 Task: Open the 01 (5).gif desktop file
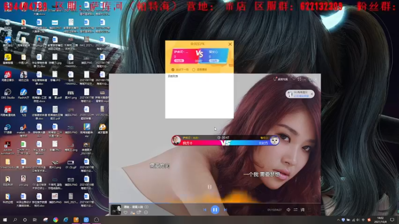[70, 164]
